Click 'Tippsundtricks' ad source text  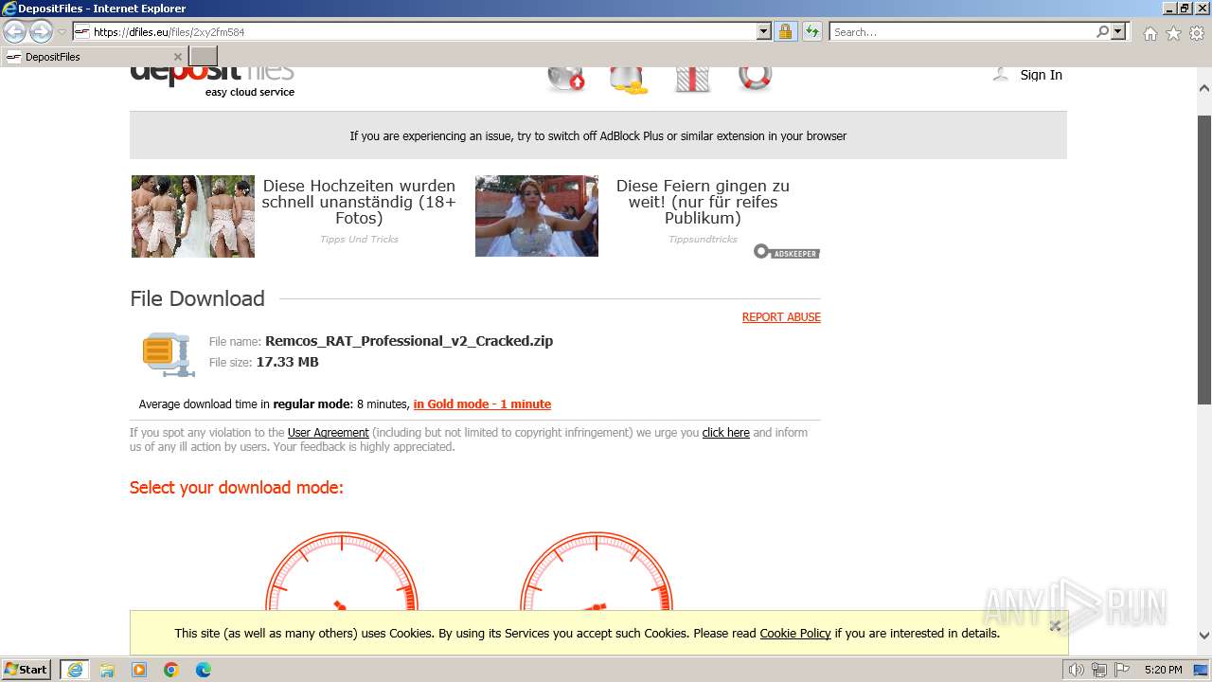coord(703,240)
